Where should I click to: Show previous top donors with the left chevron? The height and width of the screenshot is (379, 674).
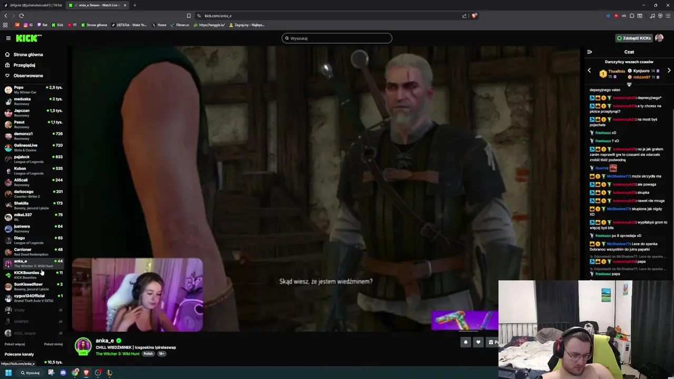click(589, 71)
